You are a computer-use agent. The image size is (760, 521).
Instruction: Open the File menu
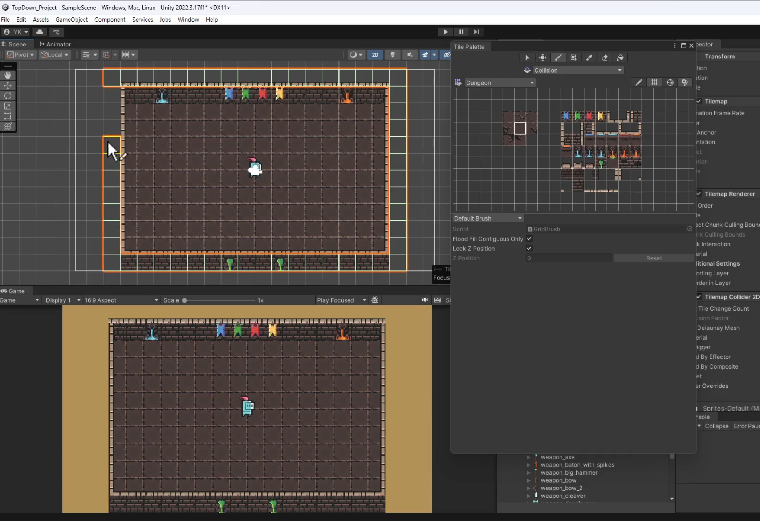pos(5,20)
